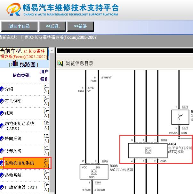Screen dimensions: 193x194
Task: Click the pencil icon next to 介绍
Action: coord(2,89)
